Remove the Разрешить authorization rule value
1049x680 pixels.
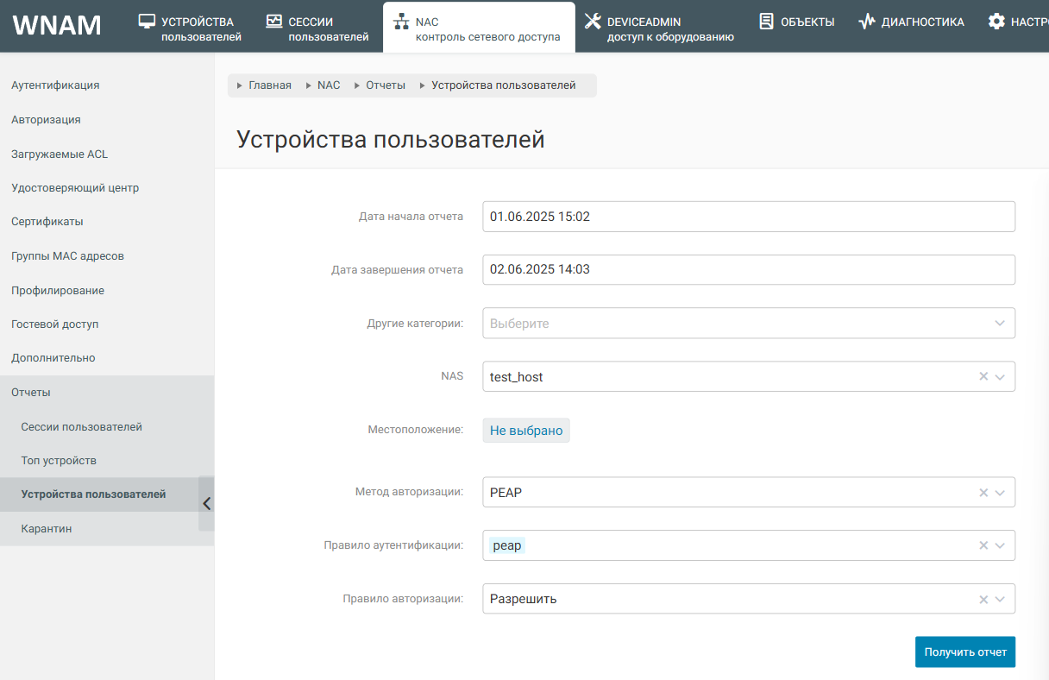[x=983, y=599]
